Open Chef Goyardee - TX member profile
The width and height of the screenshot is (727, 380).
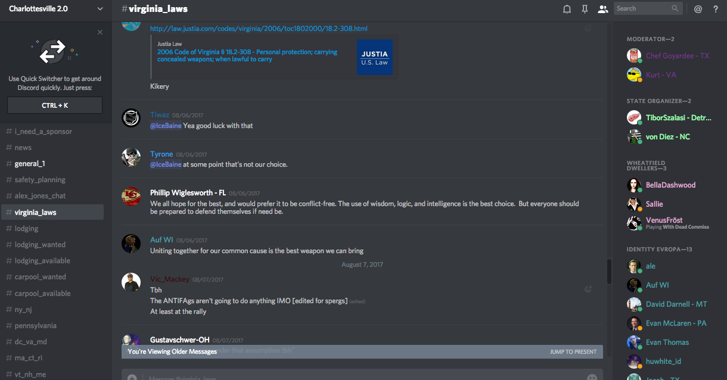pos(678,56)
